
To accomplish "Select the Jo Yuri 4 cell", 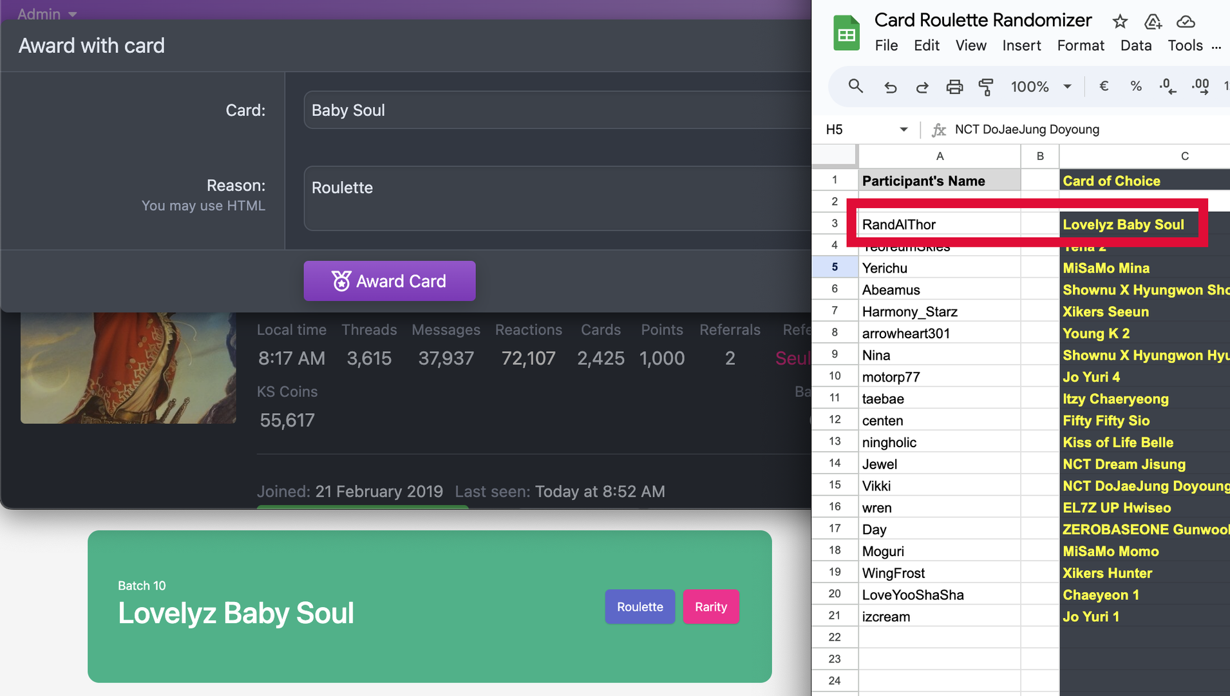I will (x=1145, y=377).
